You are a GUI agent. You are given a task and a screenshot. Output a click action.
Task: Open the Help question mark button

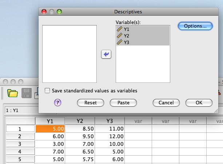click(57, 103)
